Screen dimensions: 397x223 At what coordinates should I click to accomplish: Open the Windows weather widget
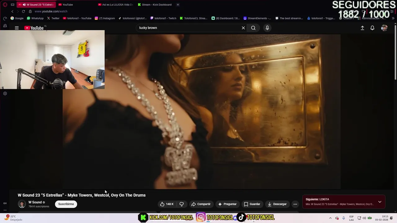[x=12, y=218]
